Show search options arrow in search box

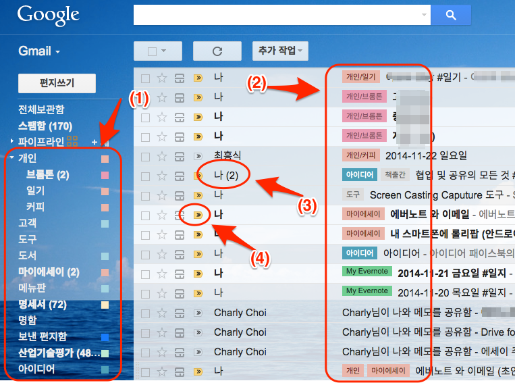point(424,15)
